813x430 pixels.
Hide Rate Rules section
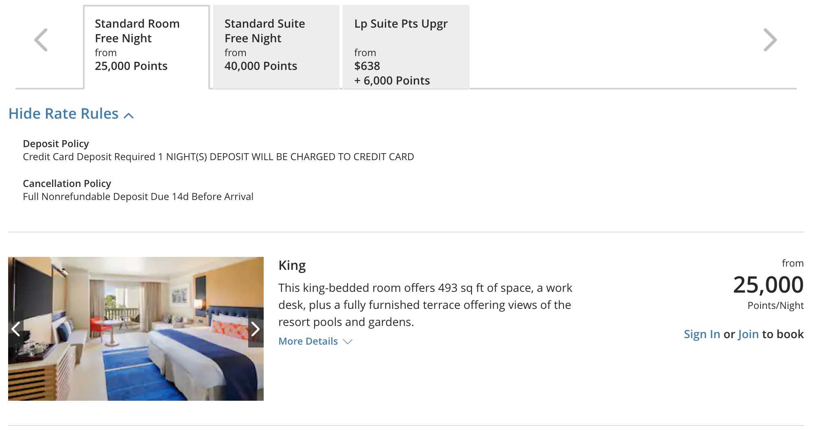62,114
